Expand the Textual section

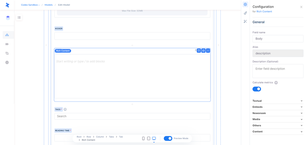click(278, 101)
